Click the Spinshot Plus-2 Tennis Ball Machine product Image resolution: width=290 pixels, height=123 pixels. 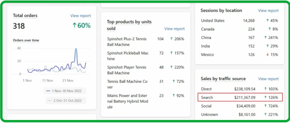pos(127,42)
